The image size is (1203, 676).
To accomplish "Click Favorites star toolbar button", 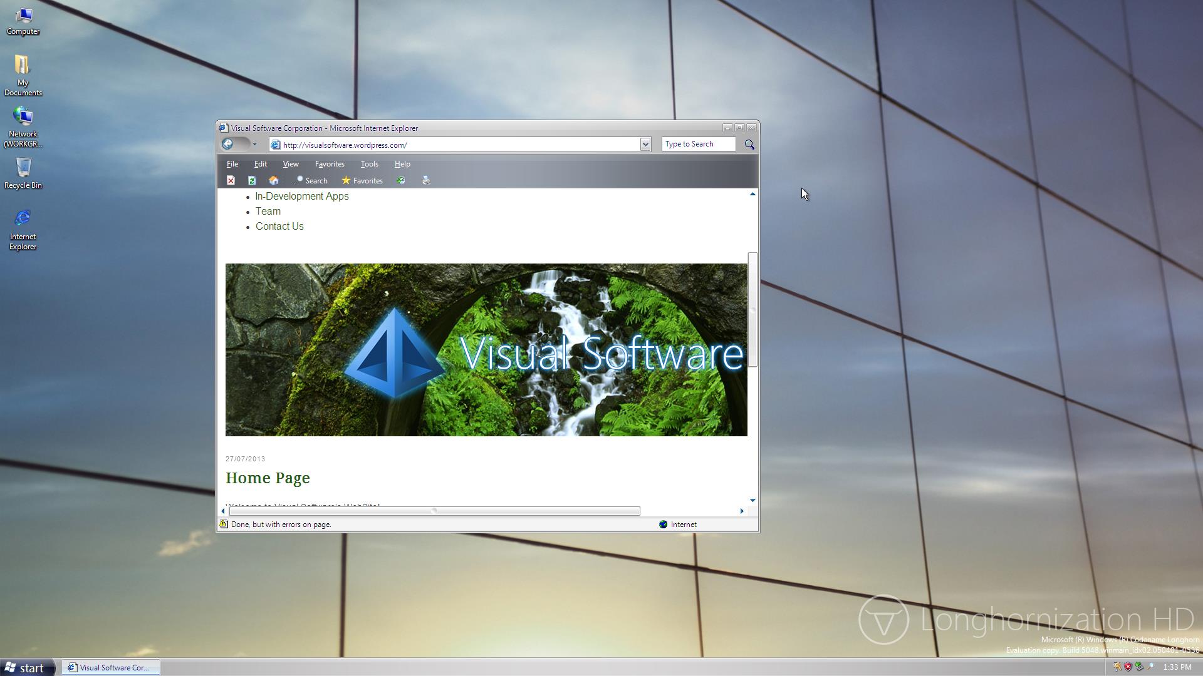I will click(362, 180).
